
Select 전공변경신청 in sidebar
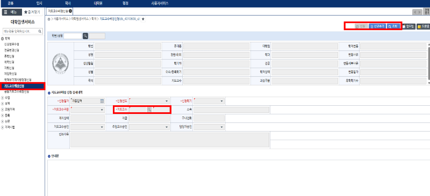point(11,50)
